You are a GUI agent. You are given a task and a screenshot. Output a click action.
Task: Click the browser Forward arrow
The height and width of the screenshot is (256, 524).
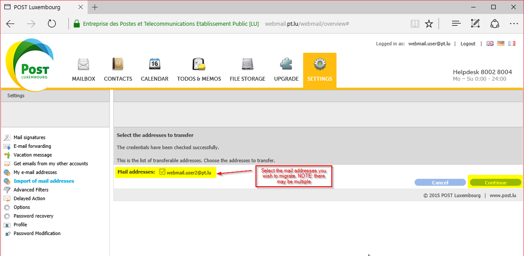point(31,24)
